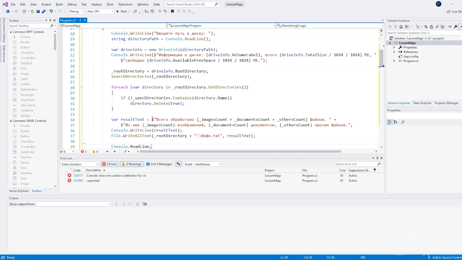The width and height of the screenshot is (462, 260).
Task: Open the Build + IntelliSense dropdown
Action: coord(203,164)
